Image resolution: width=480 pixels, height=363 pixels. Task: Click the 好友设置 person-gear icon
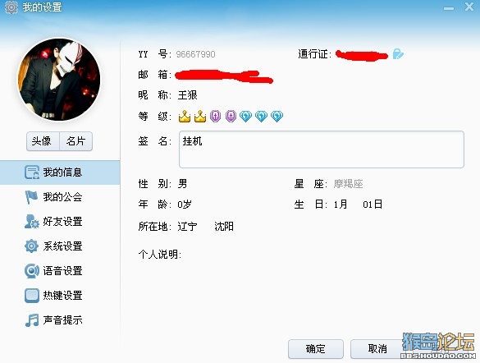(32, 222)
